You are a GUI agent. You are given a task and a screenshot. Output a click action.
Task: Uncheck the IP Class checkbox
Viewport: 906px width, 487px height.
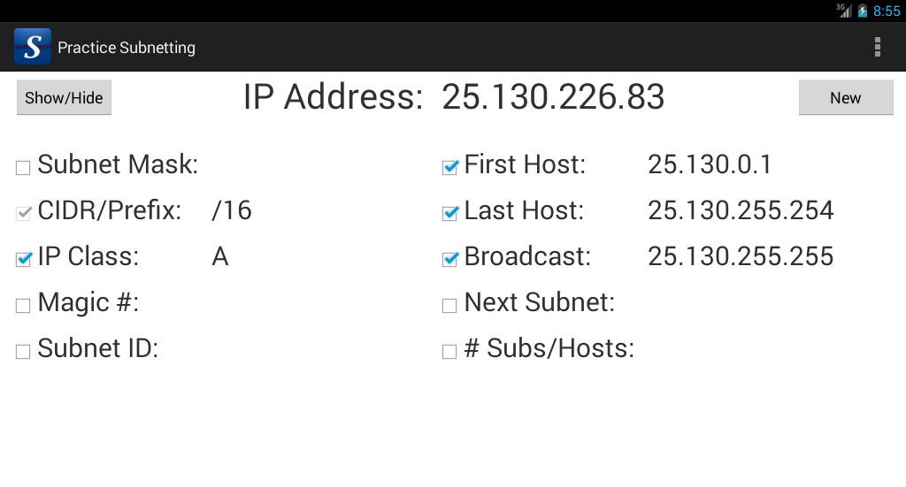click(x=23, y=259)
